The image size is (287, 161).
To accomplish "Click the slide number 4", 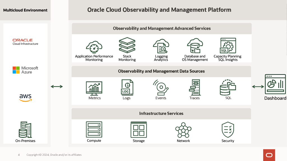I will click(19, 155).
